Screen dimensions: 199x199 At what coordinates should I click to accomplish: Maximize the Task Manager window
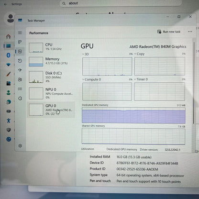click(179, 17)
